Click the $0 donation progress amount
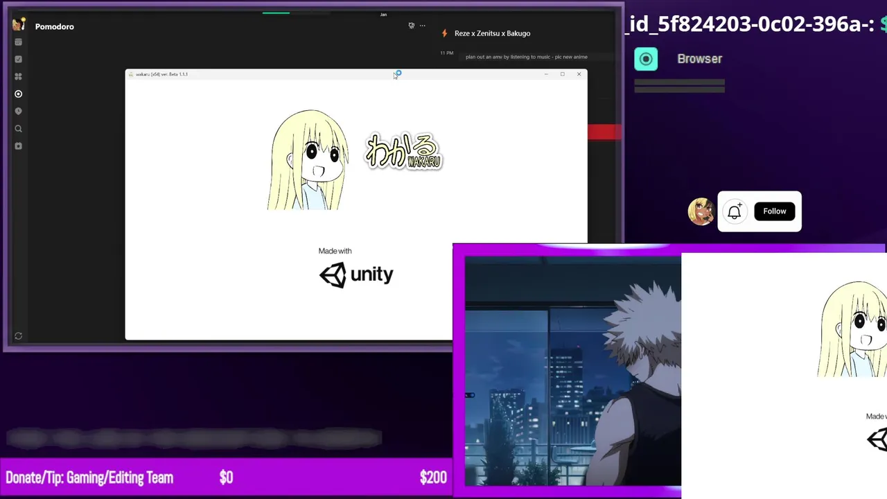Screen dimensions: 887x499 click(x=226, y=478)
